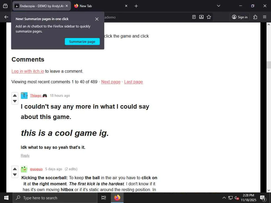Dismiss the Summarize pages popup

[97, 19]
